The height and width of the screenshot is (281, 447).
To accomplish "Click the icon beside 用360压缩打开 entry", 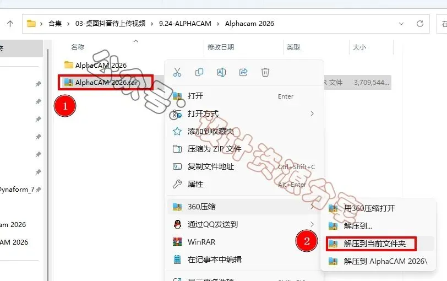I will click(x=333, y=208).
